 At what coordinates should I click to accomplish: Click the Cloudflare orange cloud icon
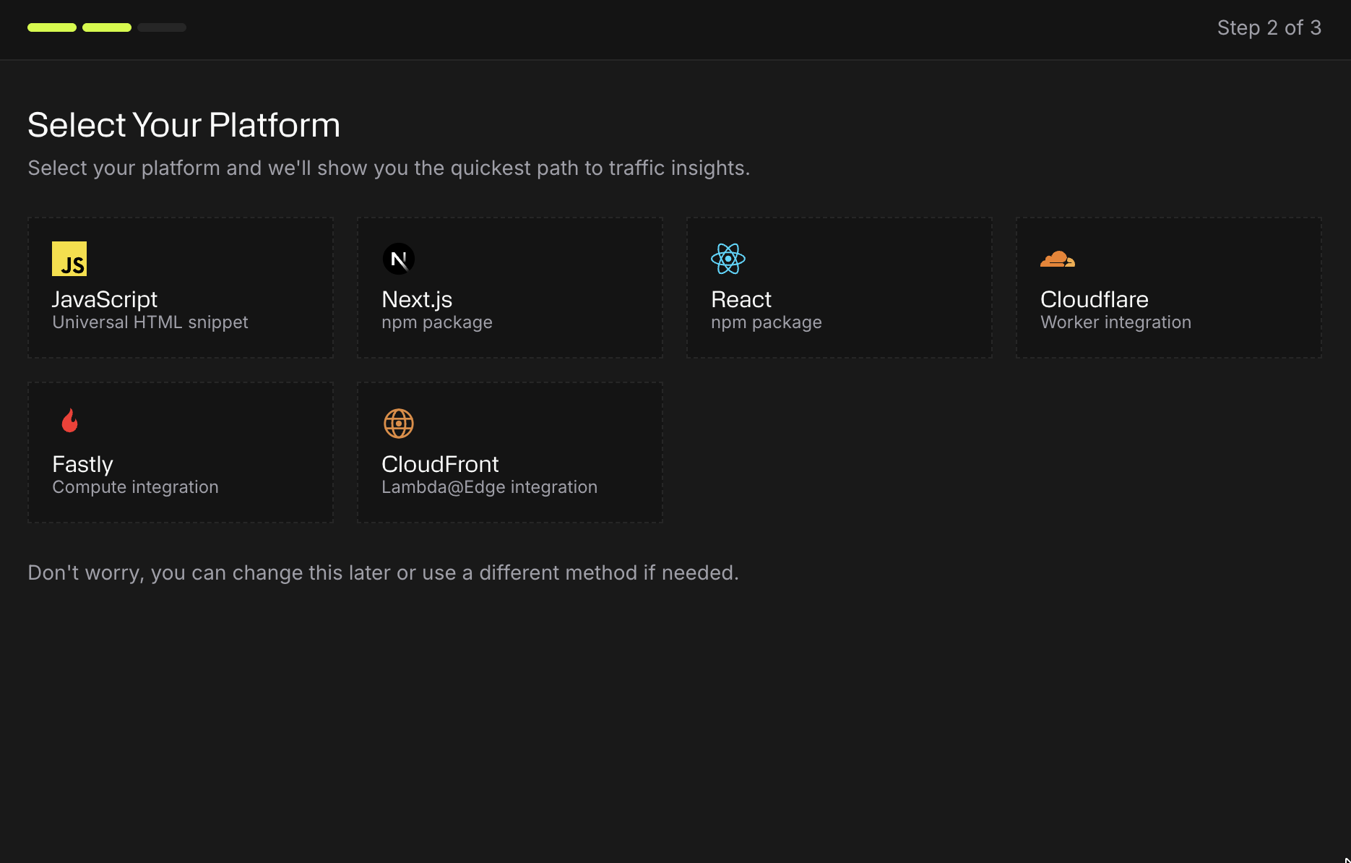point(1058,259)
